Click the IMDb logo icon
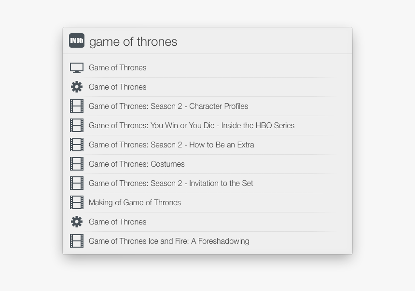415x291 pixels. click(77, 41)
